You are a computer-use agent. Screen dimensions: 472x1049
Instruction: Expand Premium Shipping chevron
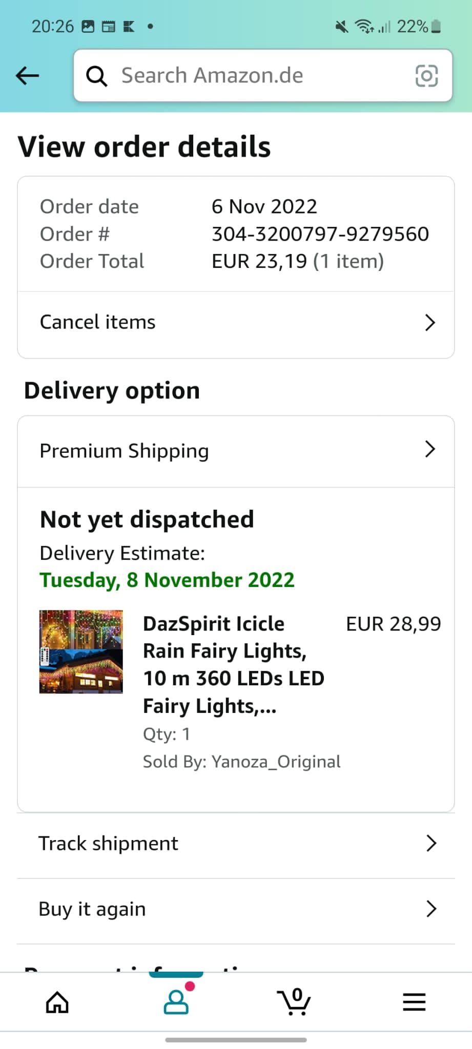430,449
